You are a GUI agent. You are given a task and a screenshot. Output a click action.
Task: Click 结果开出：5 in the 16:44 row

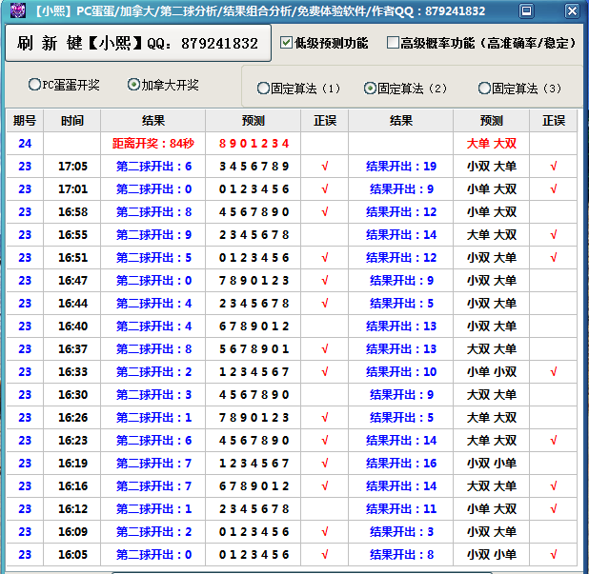tap(401, 303)
